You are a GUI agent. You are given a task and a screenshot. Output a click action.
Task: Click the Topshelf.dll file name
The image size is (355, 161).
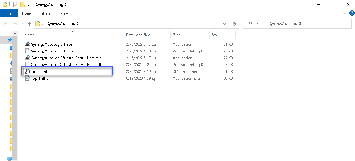[x=41, y=78]
